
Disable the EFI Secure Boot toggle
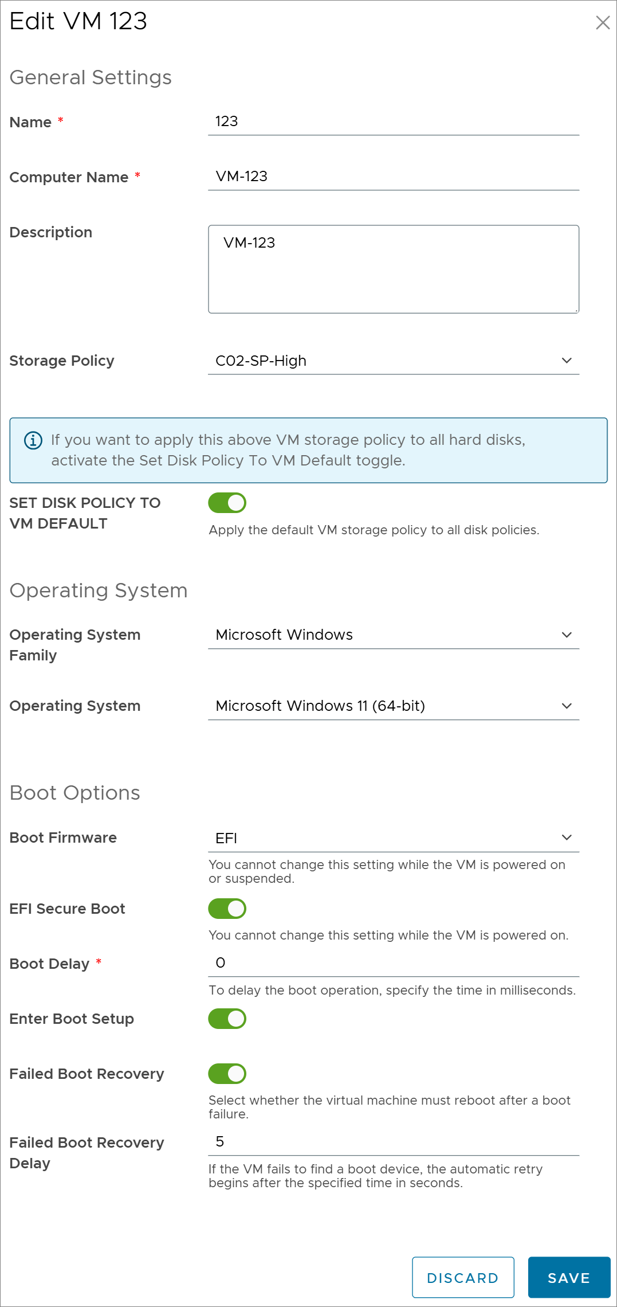click(x=227, y=909)
